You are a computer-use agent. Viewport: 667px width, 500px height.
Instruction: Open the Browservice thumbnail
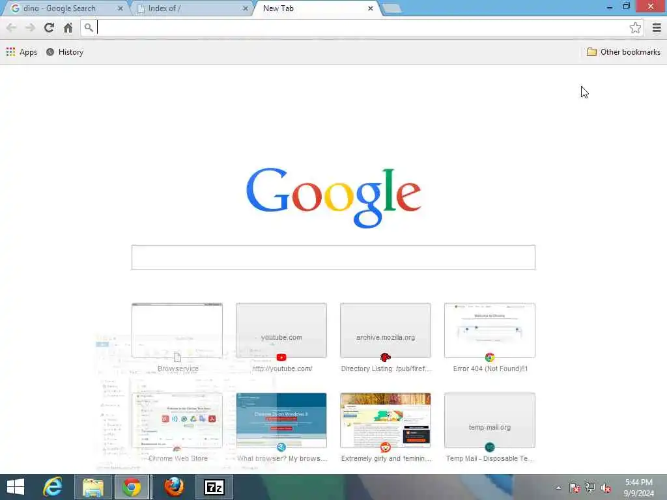click(x=177, y=330)
